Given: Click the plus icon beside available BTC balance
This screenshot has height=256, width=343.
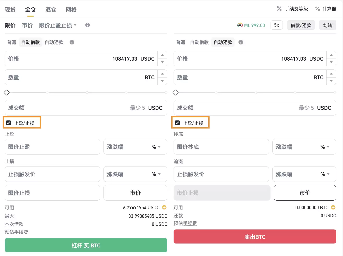Looking at the screenshot, I should 333,207.
